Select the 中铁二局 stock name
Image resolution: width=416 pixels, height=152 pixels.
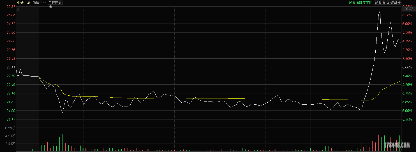(24, 3)
